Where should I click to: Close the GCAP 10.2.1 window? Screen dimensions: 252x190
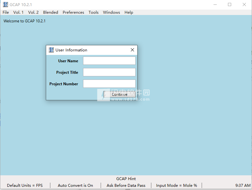pyautogui.click(x=244, y=4)
